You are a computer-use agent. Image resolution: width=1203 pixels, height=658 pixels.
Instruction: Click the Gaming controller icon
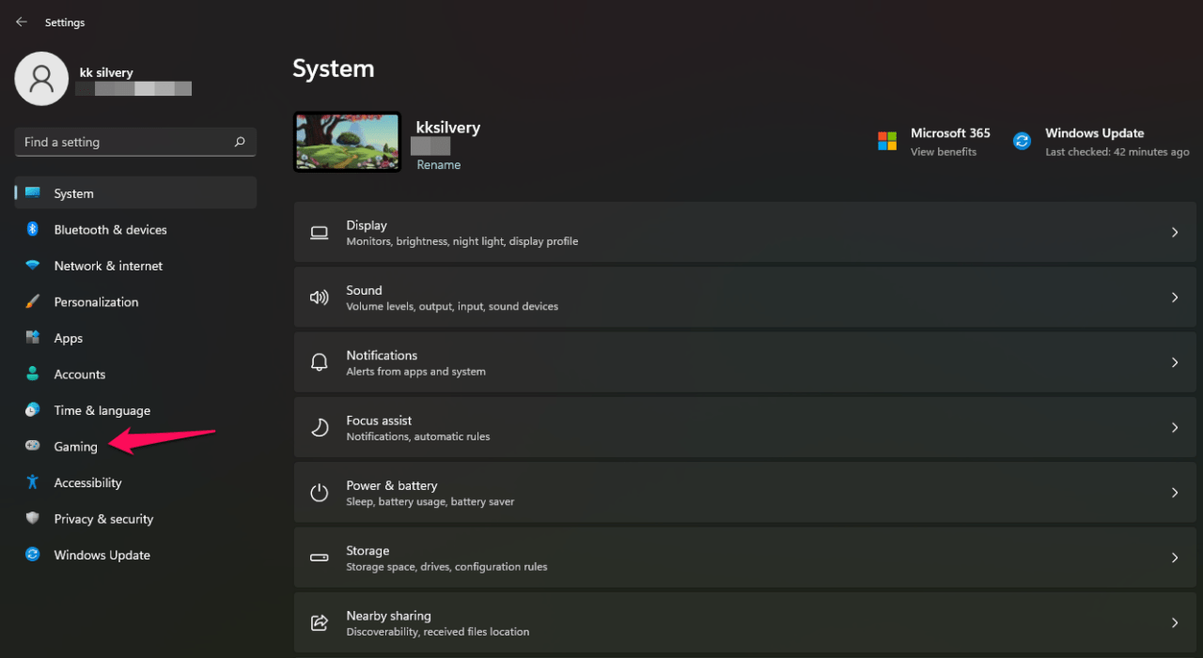pyautogui.click(x=33, y=447)
